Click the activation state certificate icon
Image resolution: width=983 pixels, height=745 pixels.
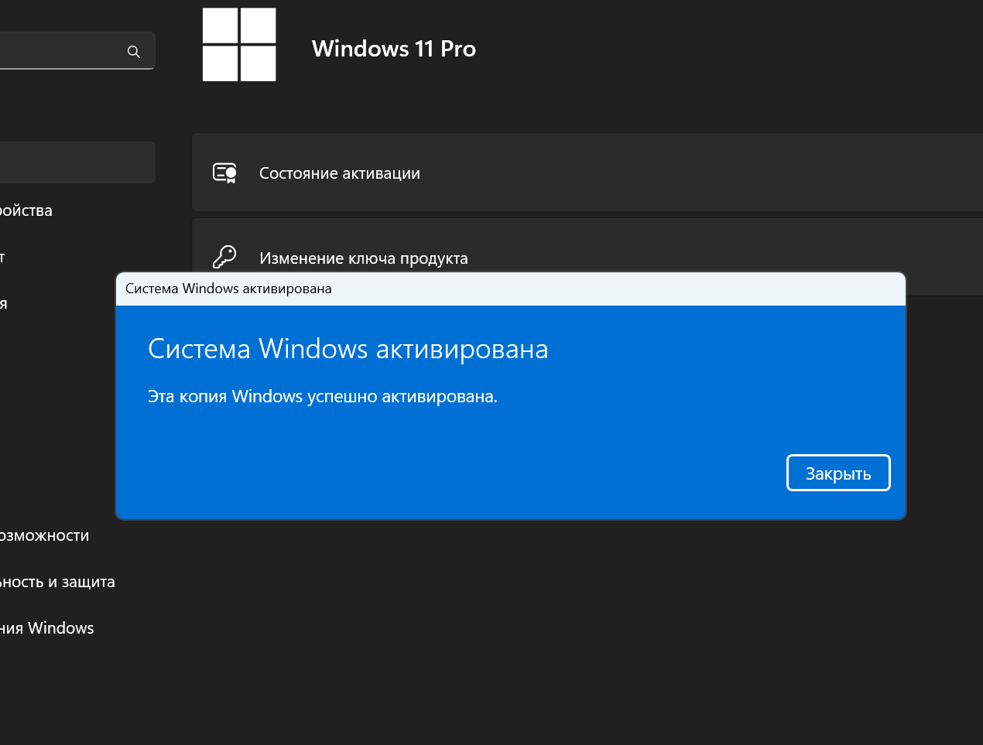[x=224, y=173]
